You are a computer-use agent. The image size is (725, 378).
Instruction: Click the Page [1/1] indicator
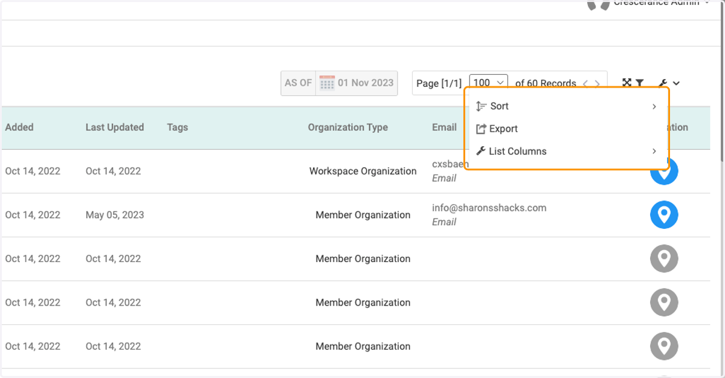(439, 83)
